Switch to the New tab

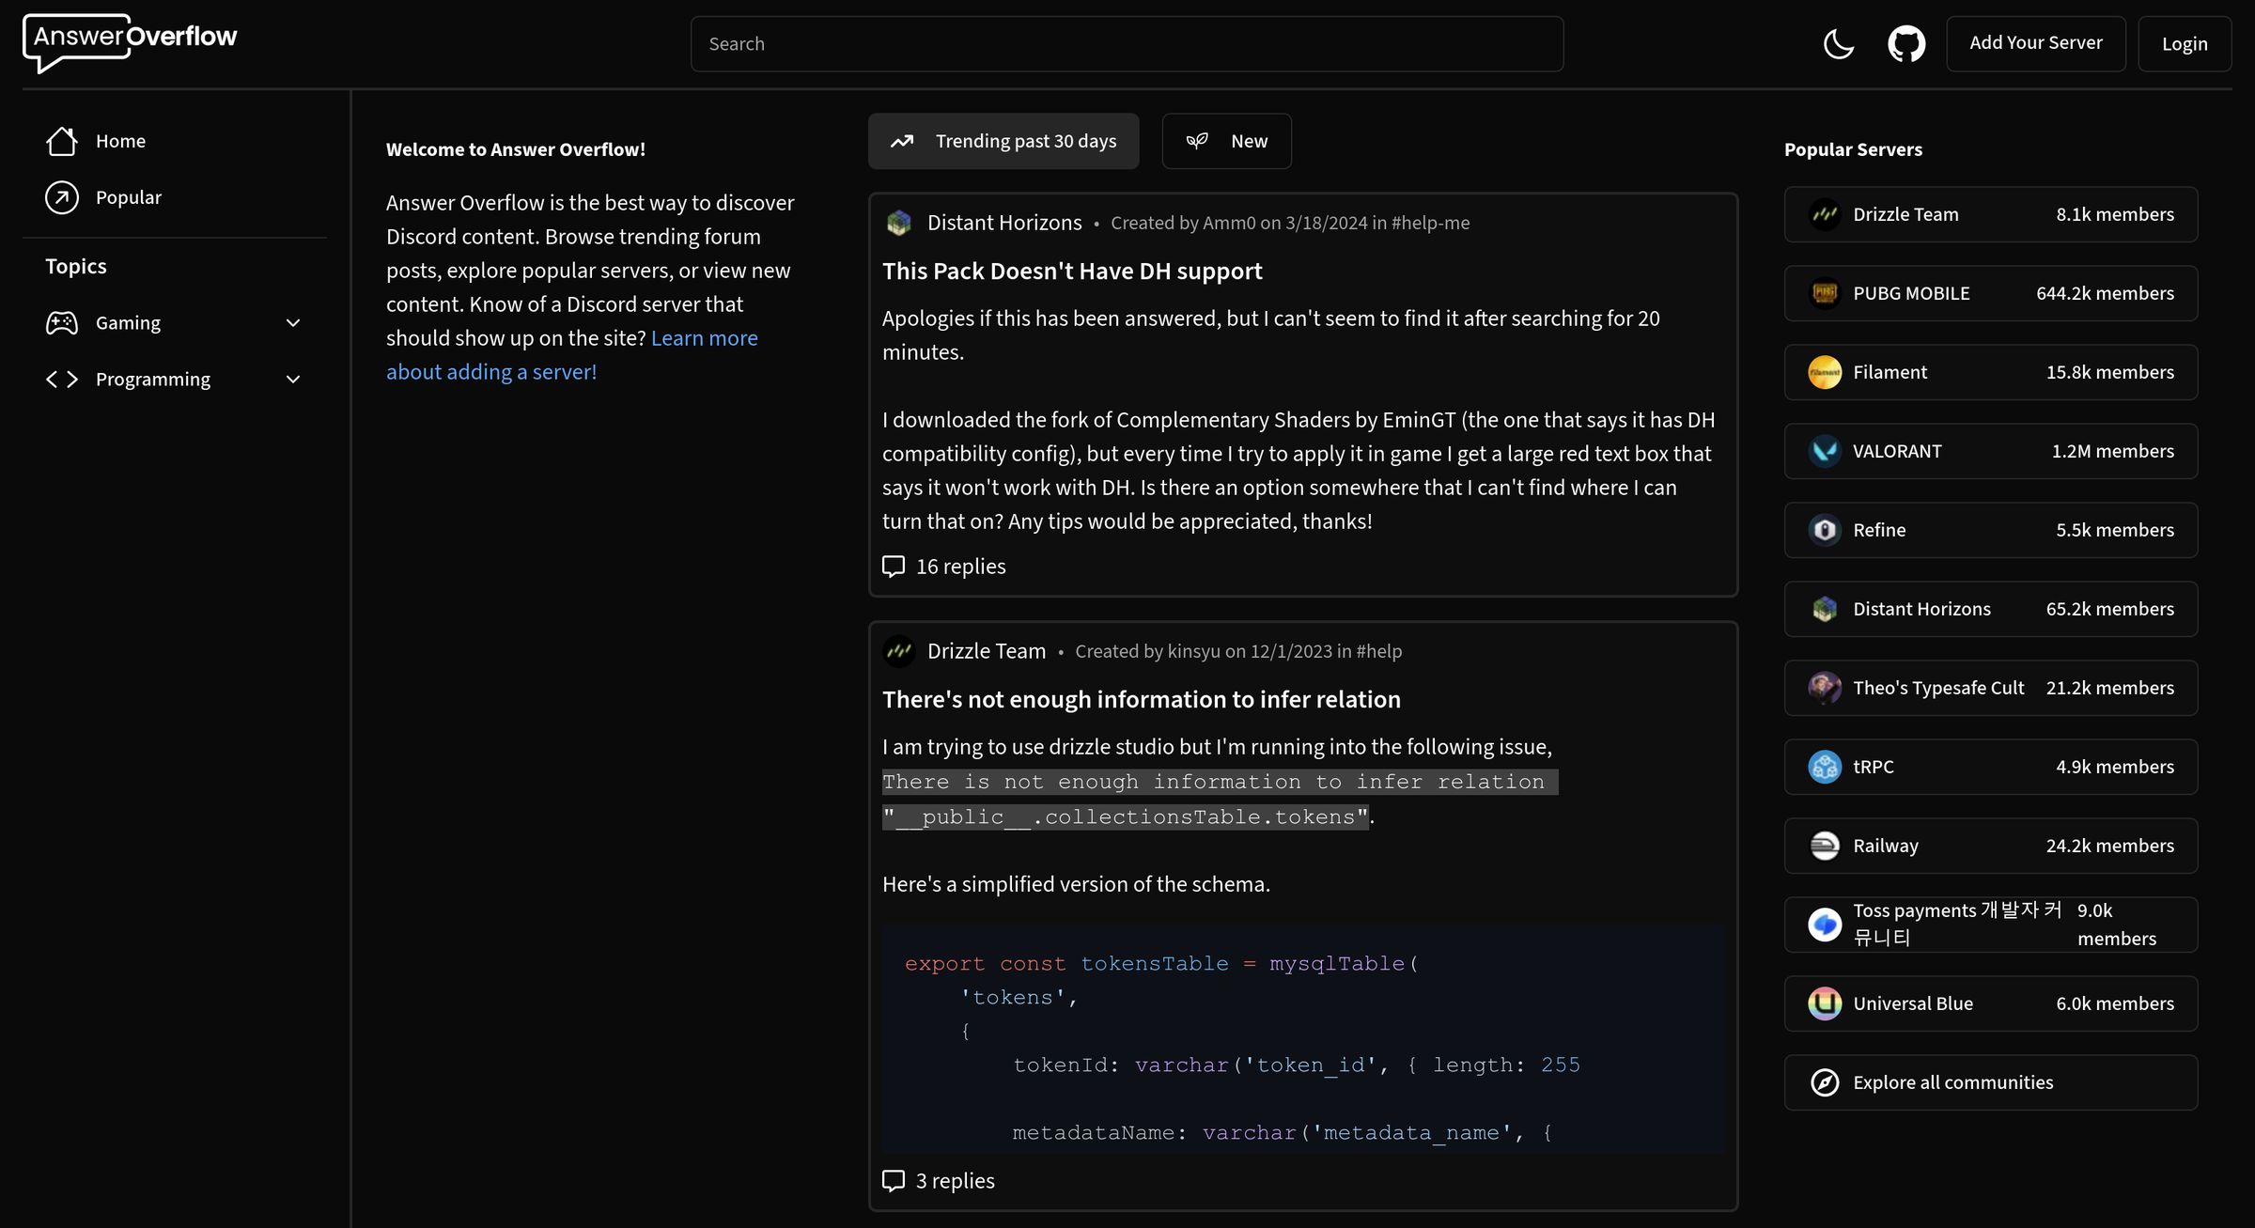click(1226, 140)
